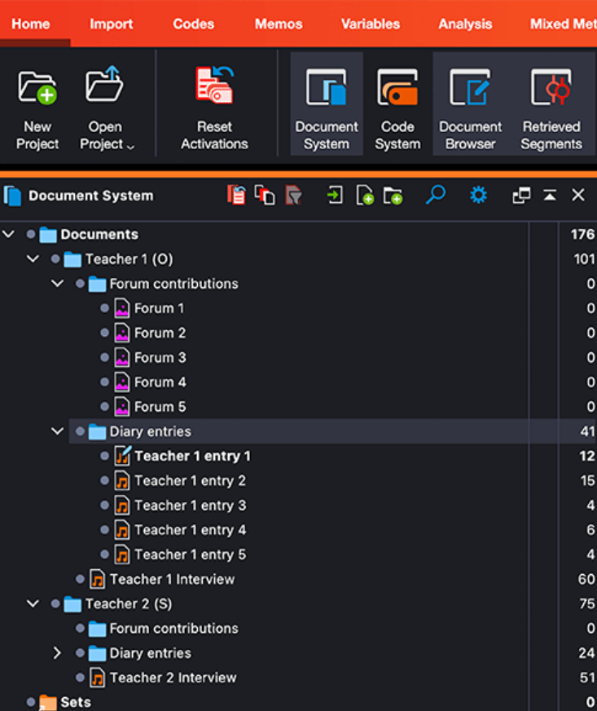Screen dimensions: 597x711
Task: Open Document System settings gear
Action: [x=478, y=196]
